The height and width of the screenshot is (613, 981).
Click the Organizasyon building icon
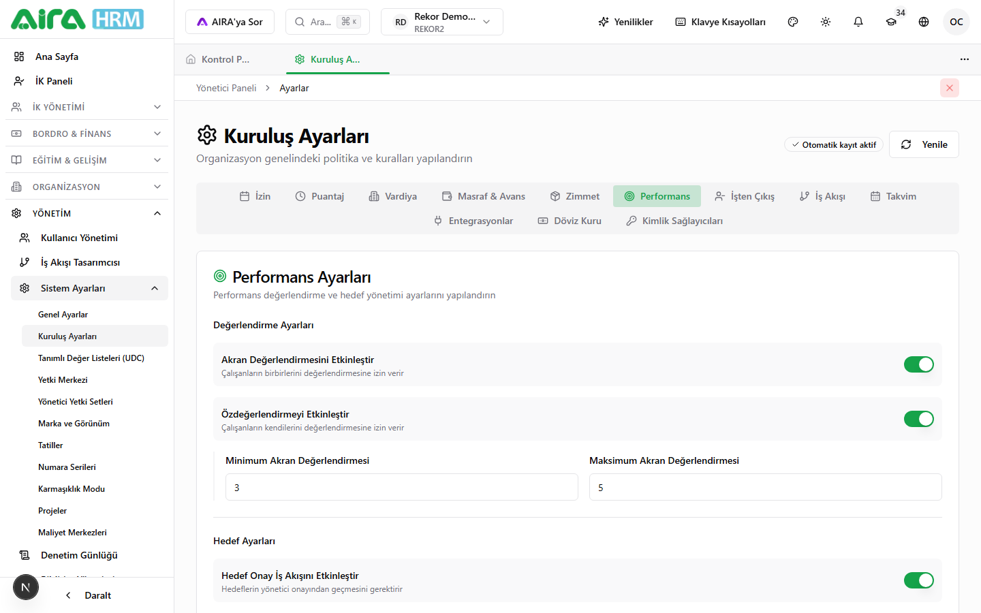point(16,187)
